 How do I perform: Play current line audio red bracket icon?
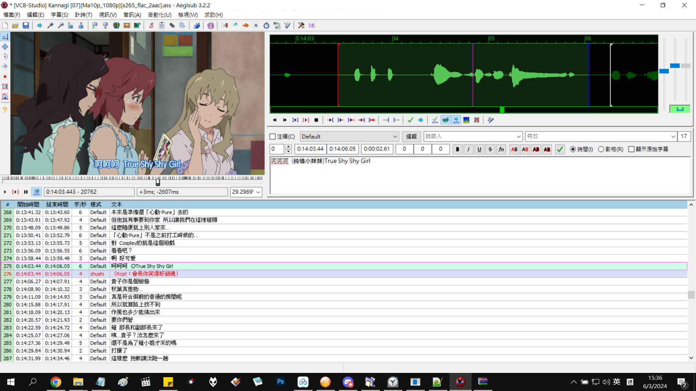tap(306, 120)
